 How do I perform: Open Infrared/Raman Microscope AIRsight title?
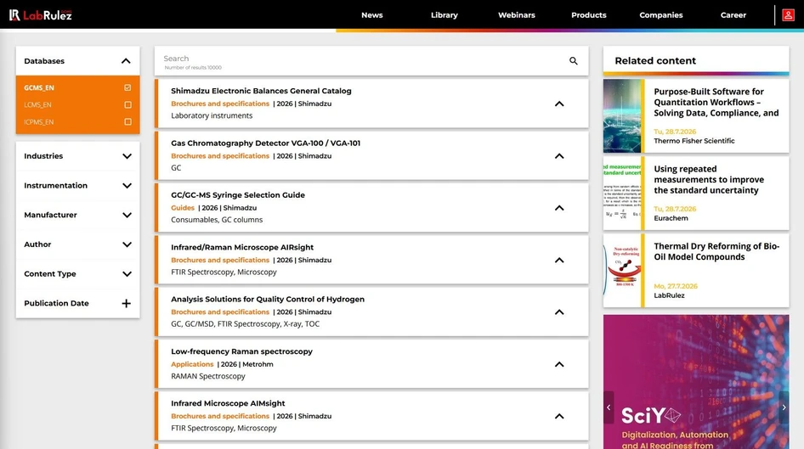click(x=242, y=247)
